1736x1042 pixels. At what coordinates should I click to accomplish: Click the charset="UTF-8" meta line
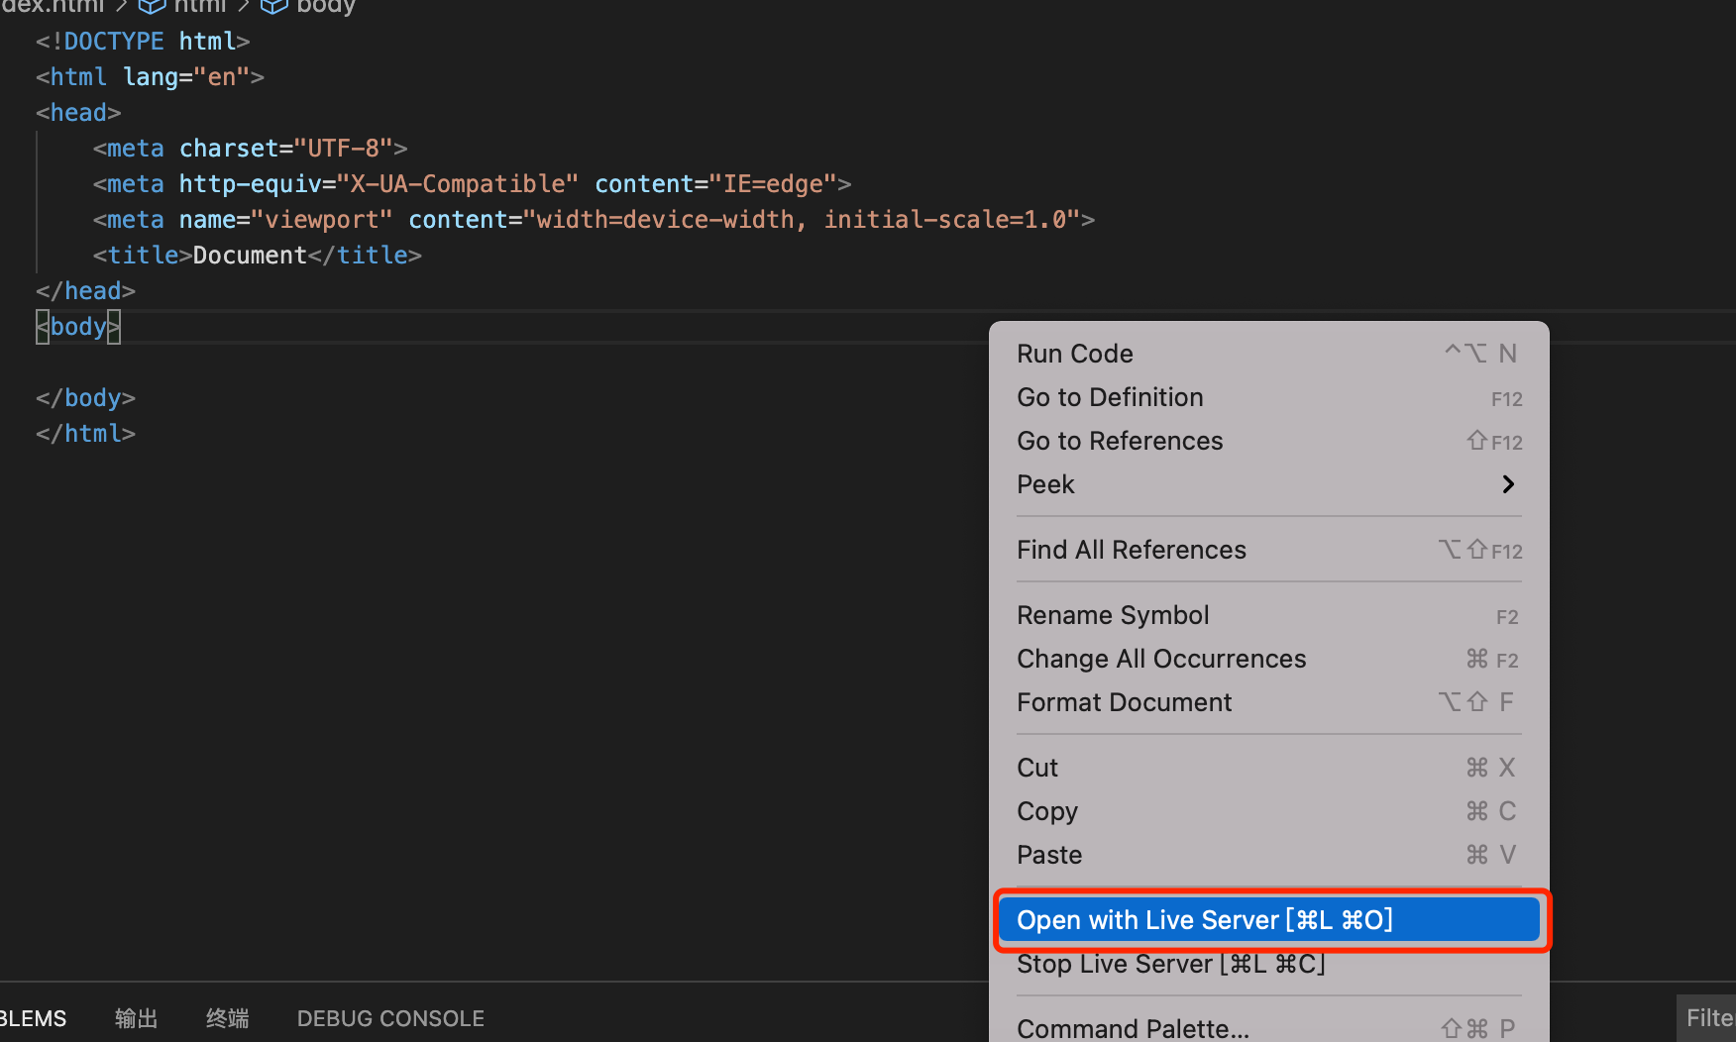(251, 149)
